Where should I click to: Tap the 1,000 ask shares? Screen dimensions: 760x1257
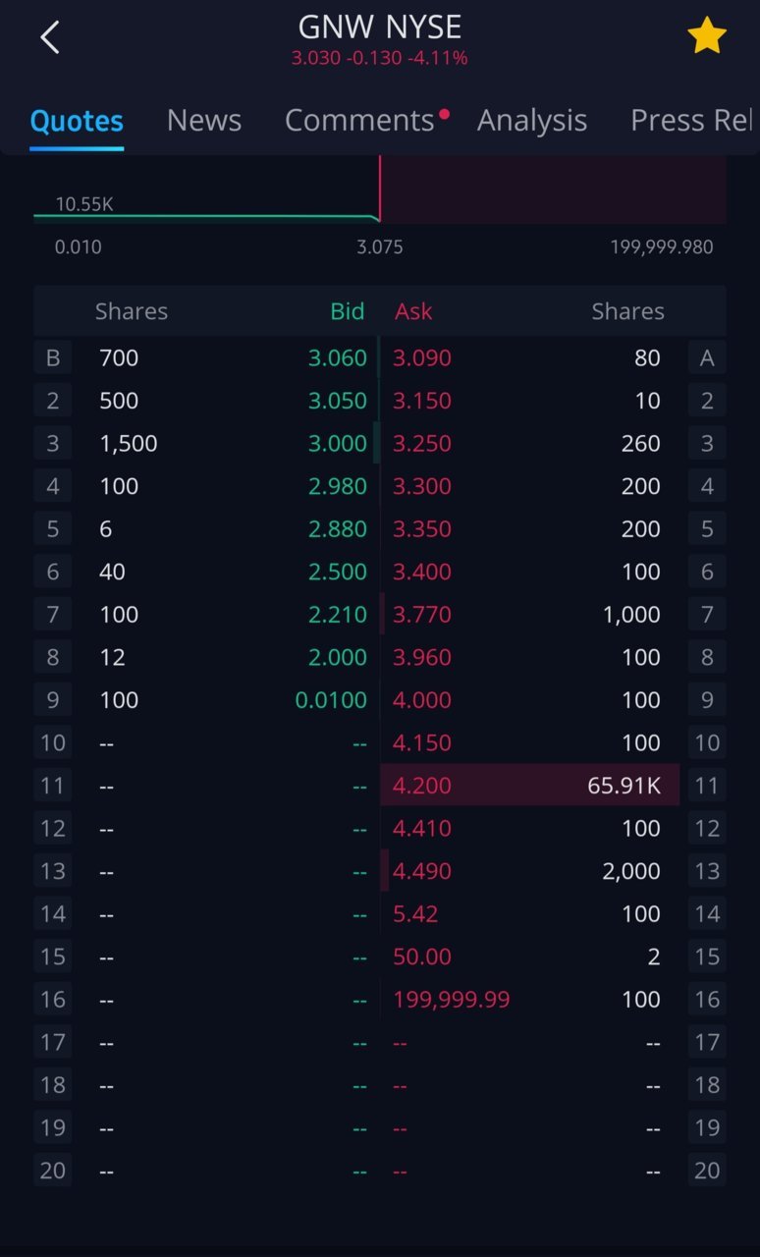[x=633, y=615]
